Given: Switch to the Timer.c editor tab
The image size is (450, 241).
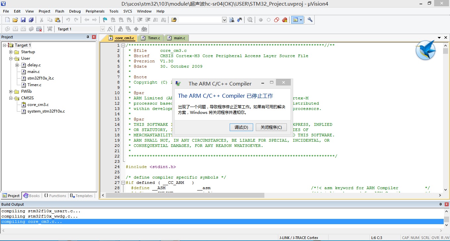Looking at the screenshot, I should tap(151, 38).
